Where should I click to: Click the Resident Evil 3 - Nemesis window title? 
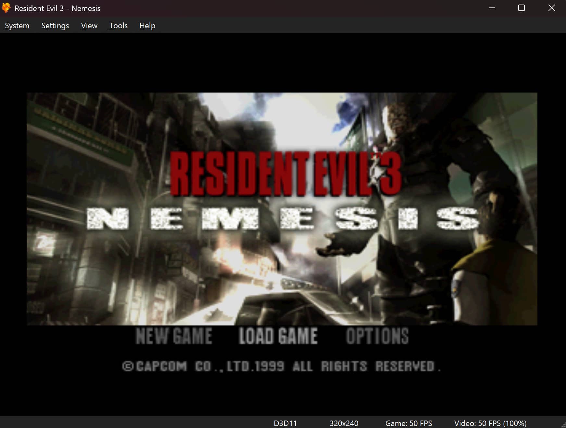[x=57, y=8]
